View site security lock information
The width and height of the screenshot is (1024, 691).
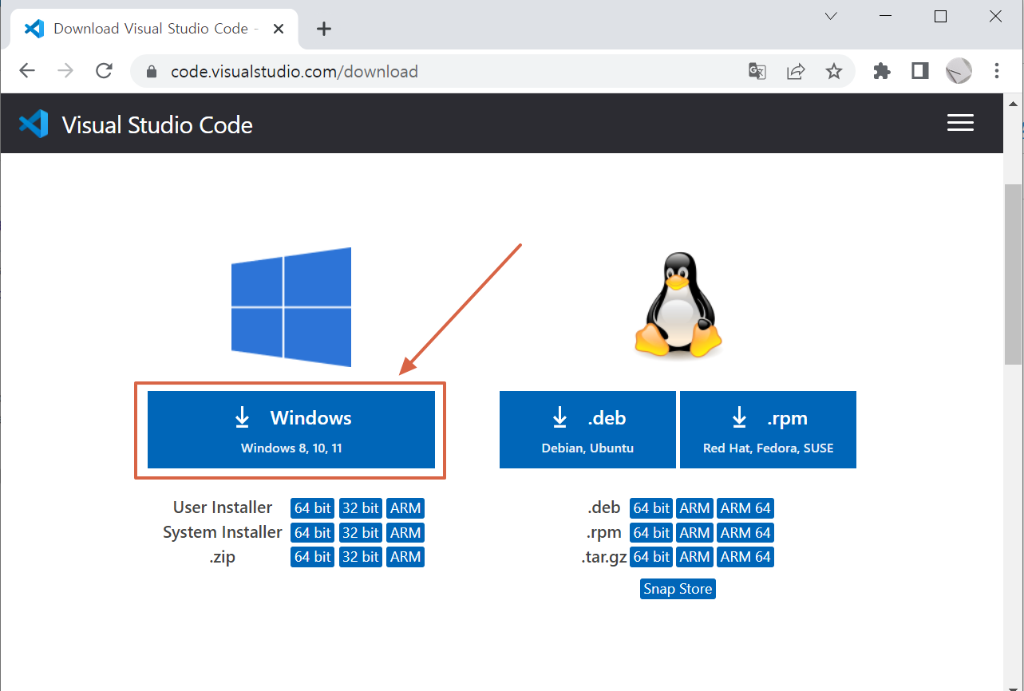(152, 72)
